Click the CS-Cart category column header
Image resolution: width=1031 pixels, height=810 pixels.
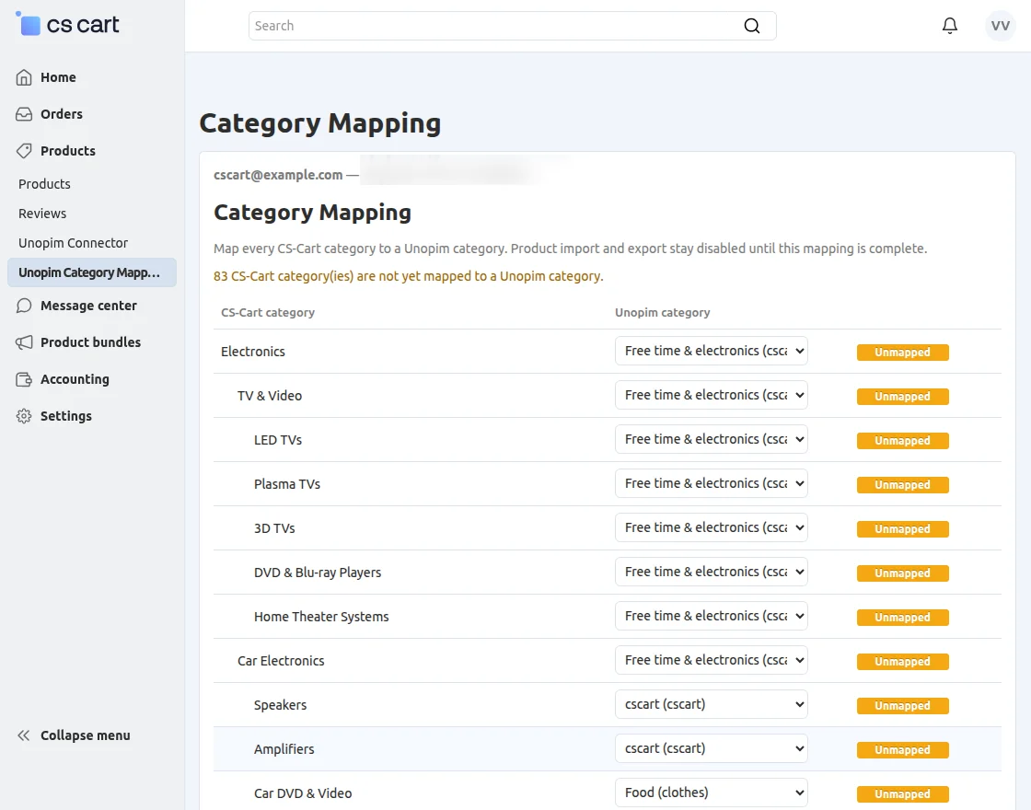268,312
